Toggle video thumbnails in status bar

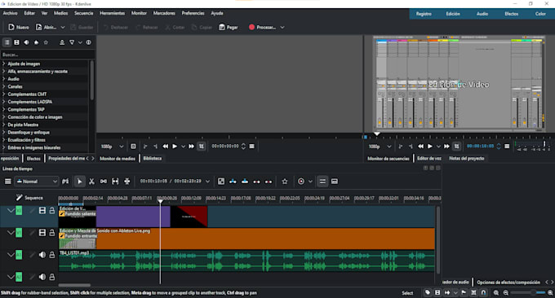437,292
